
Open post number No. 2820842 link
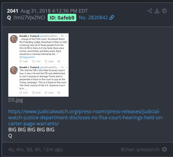tap(93, 18)
